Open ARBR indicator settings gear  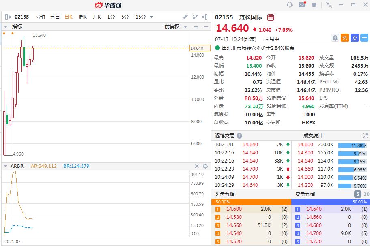coord(205,166)
